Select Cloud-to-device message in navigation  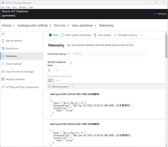click(19, 72)
